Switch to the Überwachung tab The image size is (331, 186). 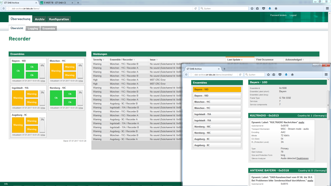(x=20, y=19)
